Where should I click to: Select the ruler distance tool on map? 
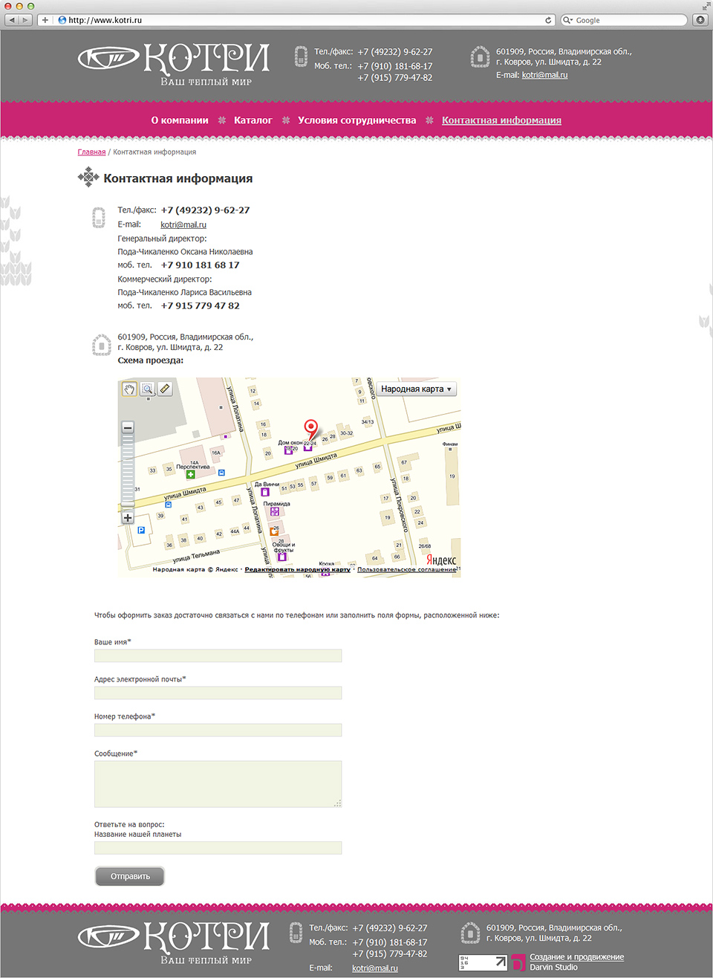(165, 389)
